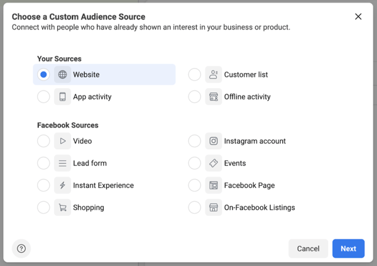This screenshot has height=266, width=377.
Task: Click the Shopping label text
Action: tap(89, 208)
